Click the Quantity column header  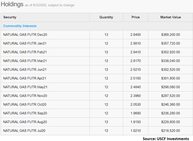(x=106, y=17)
